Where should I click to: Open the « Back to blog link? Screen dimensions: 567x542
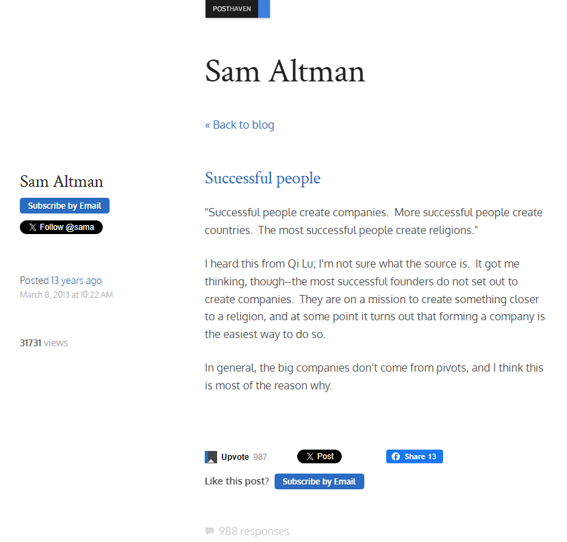[x=239, y=125]
